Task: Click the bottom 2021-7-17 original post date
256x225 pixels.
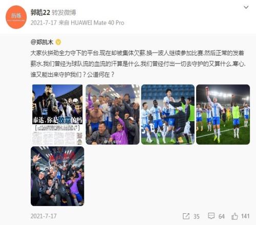Action: (x=44, y=216)
